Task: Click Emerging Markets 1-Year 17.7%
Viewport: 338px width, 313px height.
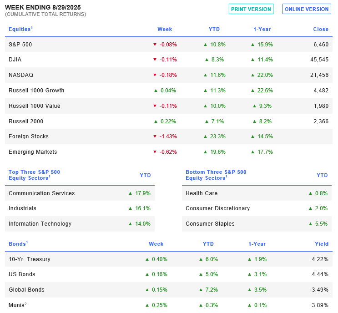Action: tap(265, 152)
